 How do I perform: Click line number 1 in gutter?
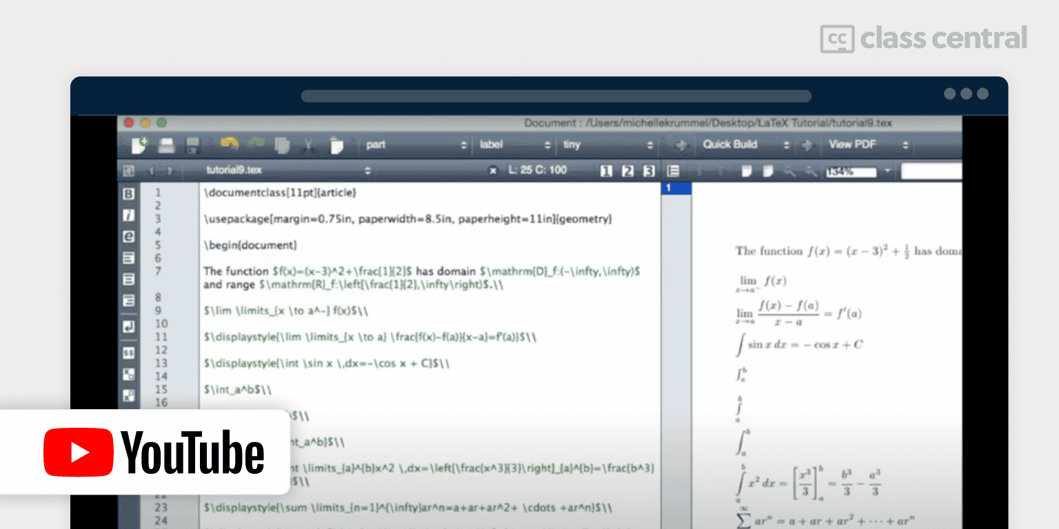[x=158, y=194]
